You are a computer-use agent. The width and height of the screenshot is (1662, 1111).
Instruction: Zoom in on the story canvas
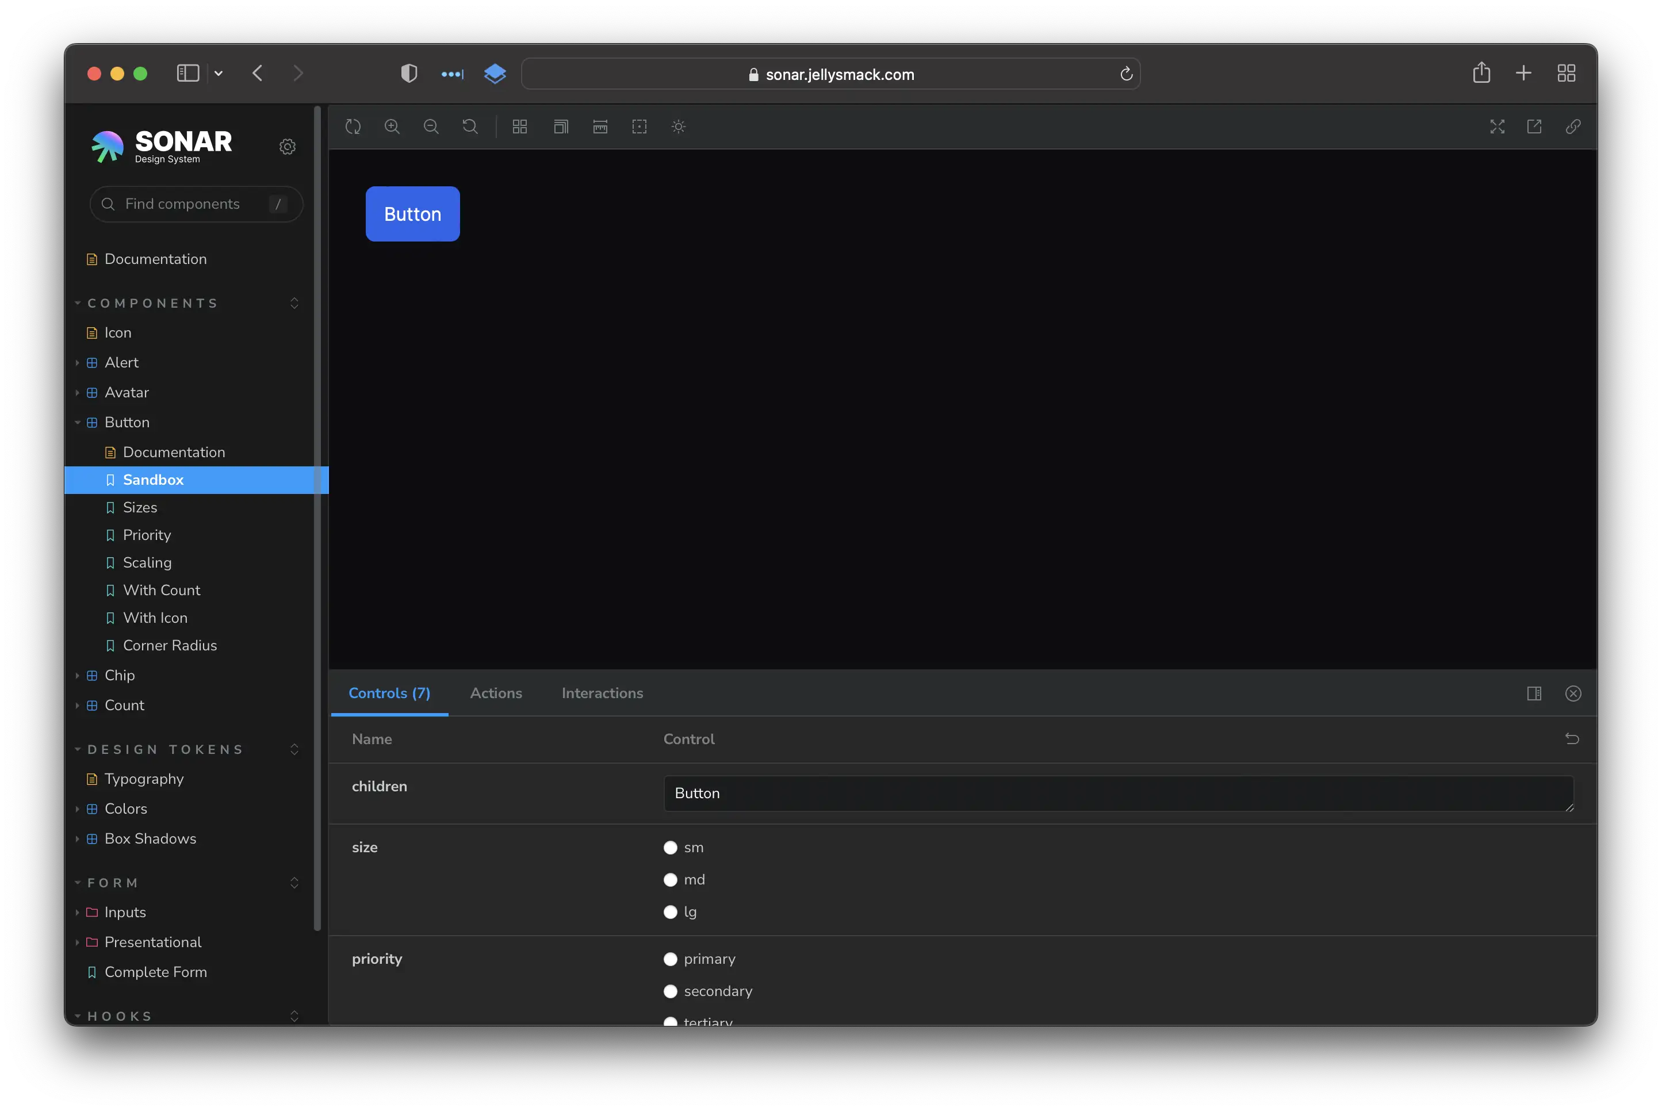pyautogui.click(x=392, y=127)
